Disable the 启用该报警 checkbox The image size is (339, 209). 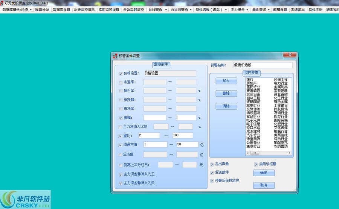(x=256, y=164)
